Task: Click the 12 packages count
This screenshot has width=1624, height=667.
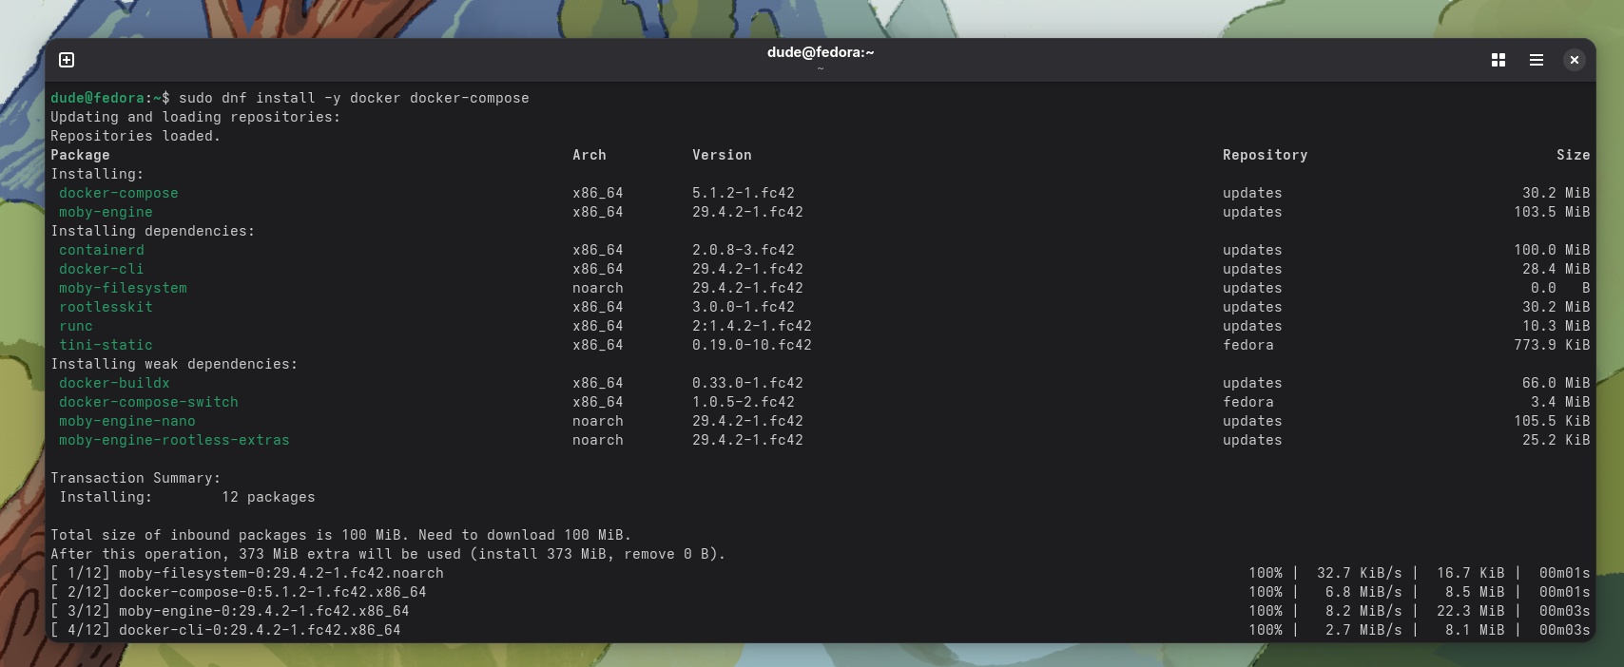Action: pyautogui.click(x=268, y=497)
